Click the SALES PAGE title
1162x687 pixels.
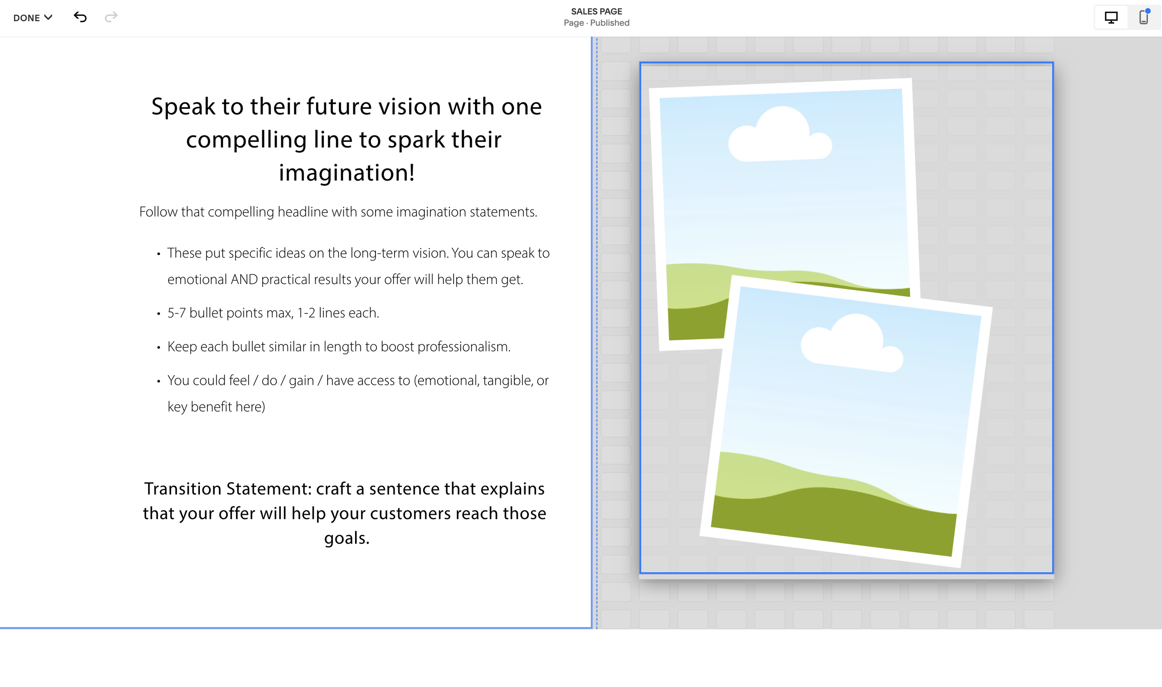pyautogui.click(x=596, y=11)
